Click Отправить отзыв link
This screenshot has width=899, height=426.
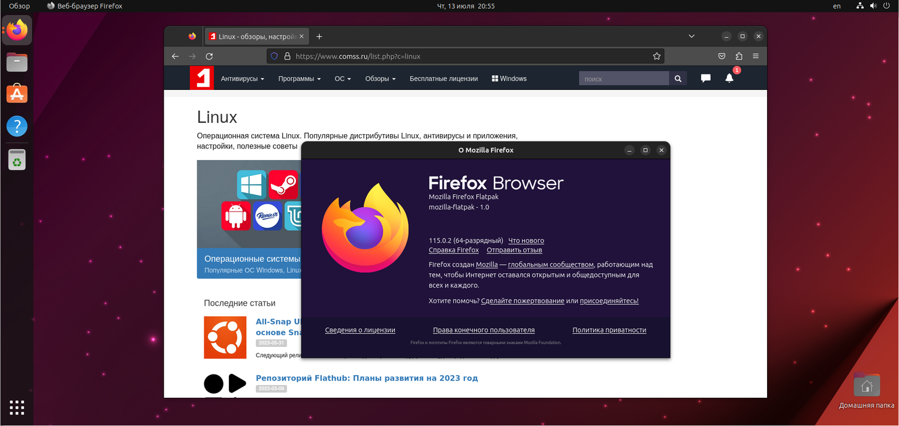point(514,250)
